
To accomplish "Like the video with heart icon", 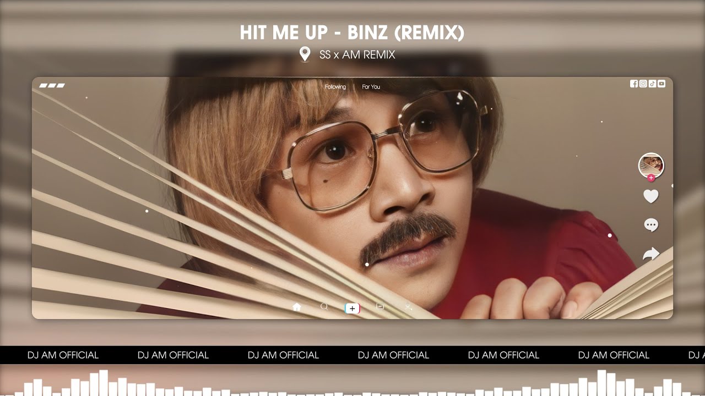I will pos(651,196).
